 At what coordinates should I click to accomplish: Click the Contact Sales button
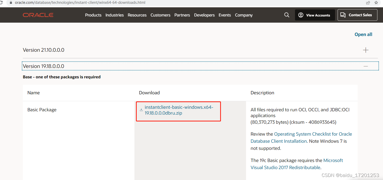[x=357, y=15]
